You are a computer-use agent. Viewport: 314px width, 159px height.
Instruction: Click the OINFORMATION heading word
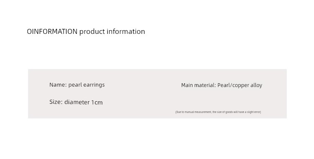pyautogui.click(x=52, y=31)
